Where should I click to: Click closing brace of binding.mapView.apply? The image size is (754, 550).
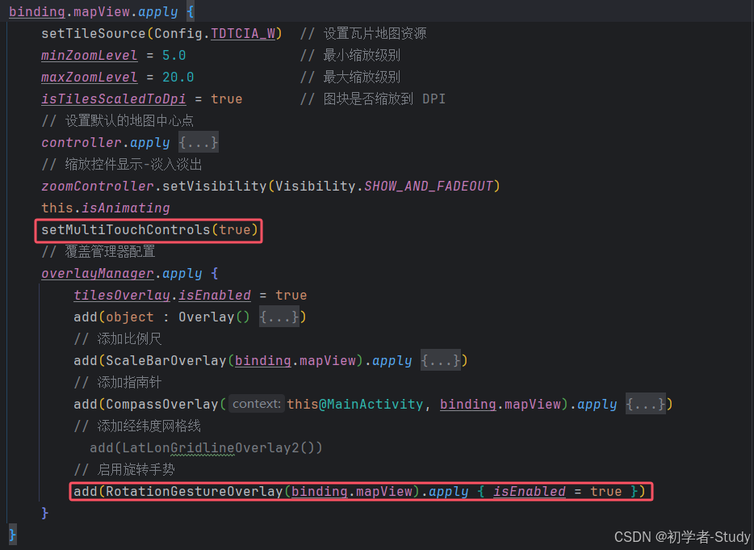[12, 535]
